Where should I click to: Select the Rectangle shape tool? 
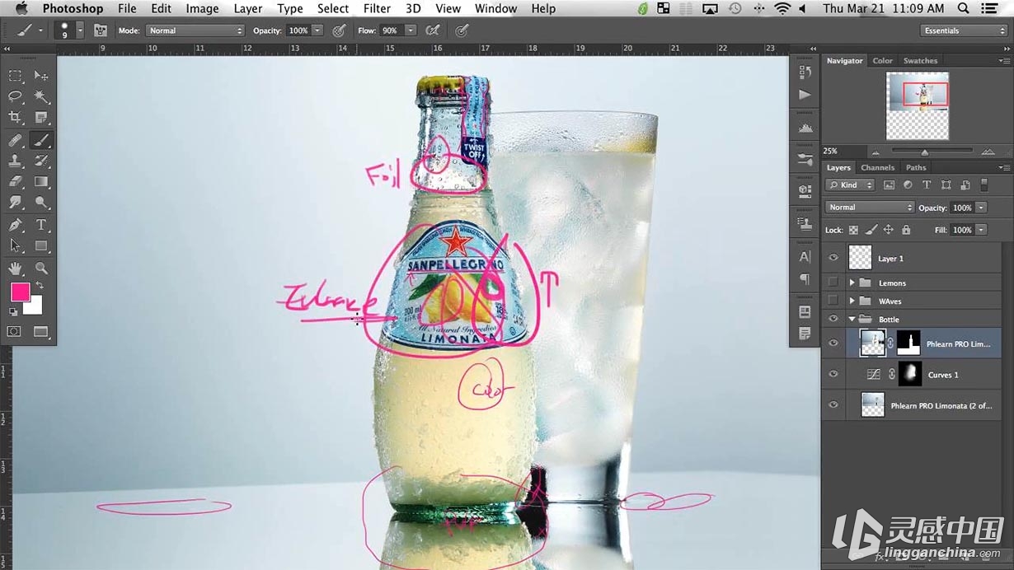coord(41,245)
